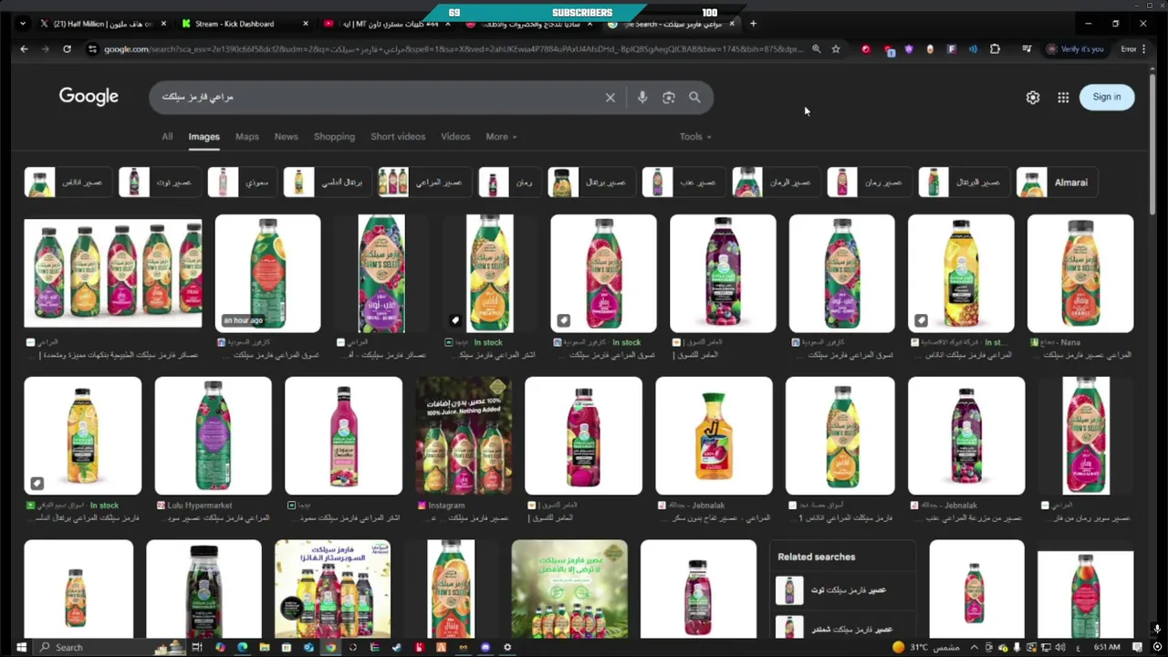Start voice search with the microphone icon
This screenshot has height=657, width=1168.
point(642,98)
